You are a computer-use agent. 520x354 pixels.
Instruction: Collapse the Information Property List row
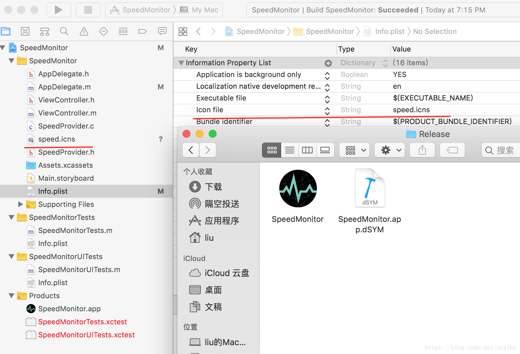click(181, 63)
